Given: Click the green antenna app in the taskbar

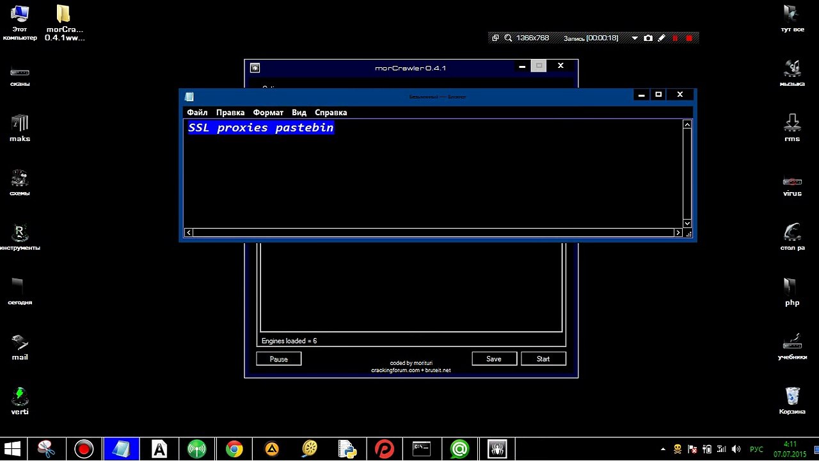Looking at the screenshot, I should (196, 449).
